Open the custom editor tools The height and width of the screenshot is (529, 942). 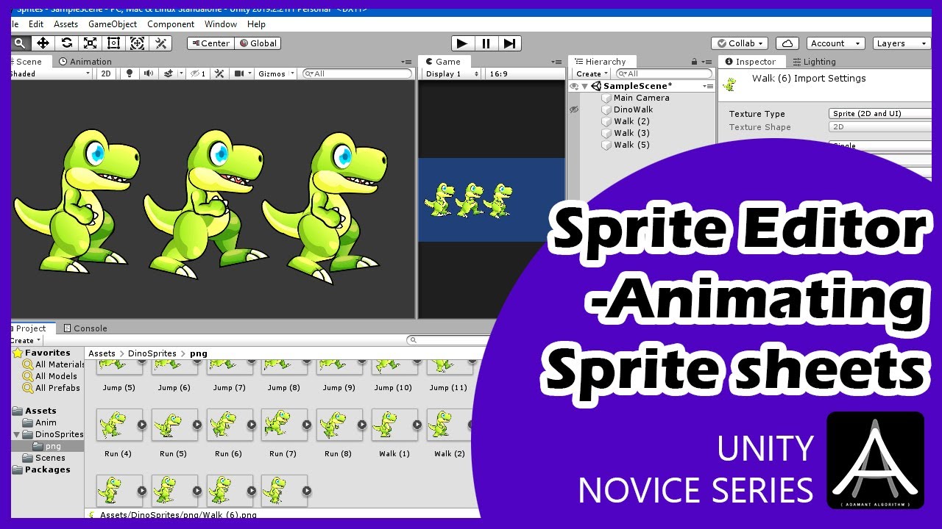[160, 43]
